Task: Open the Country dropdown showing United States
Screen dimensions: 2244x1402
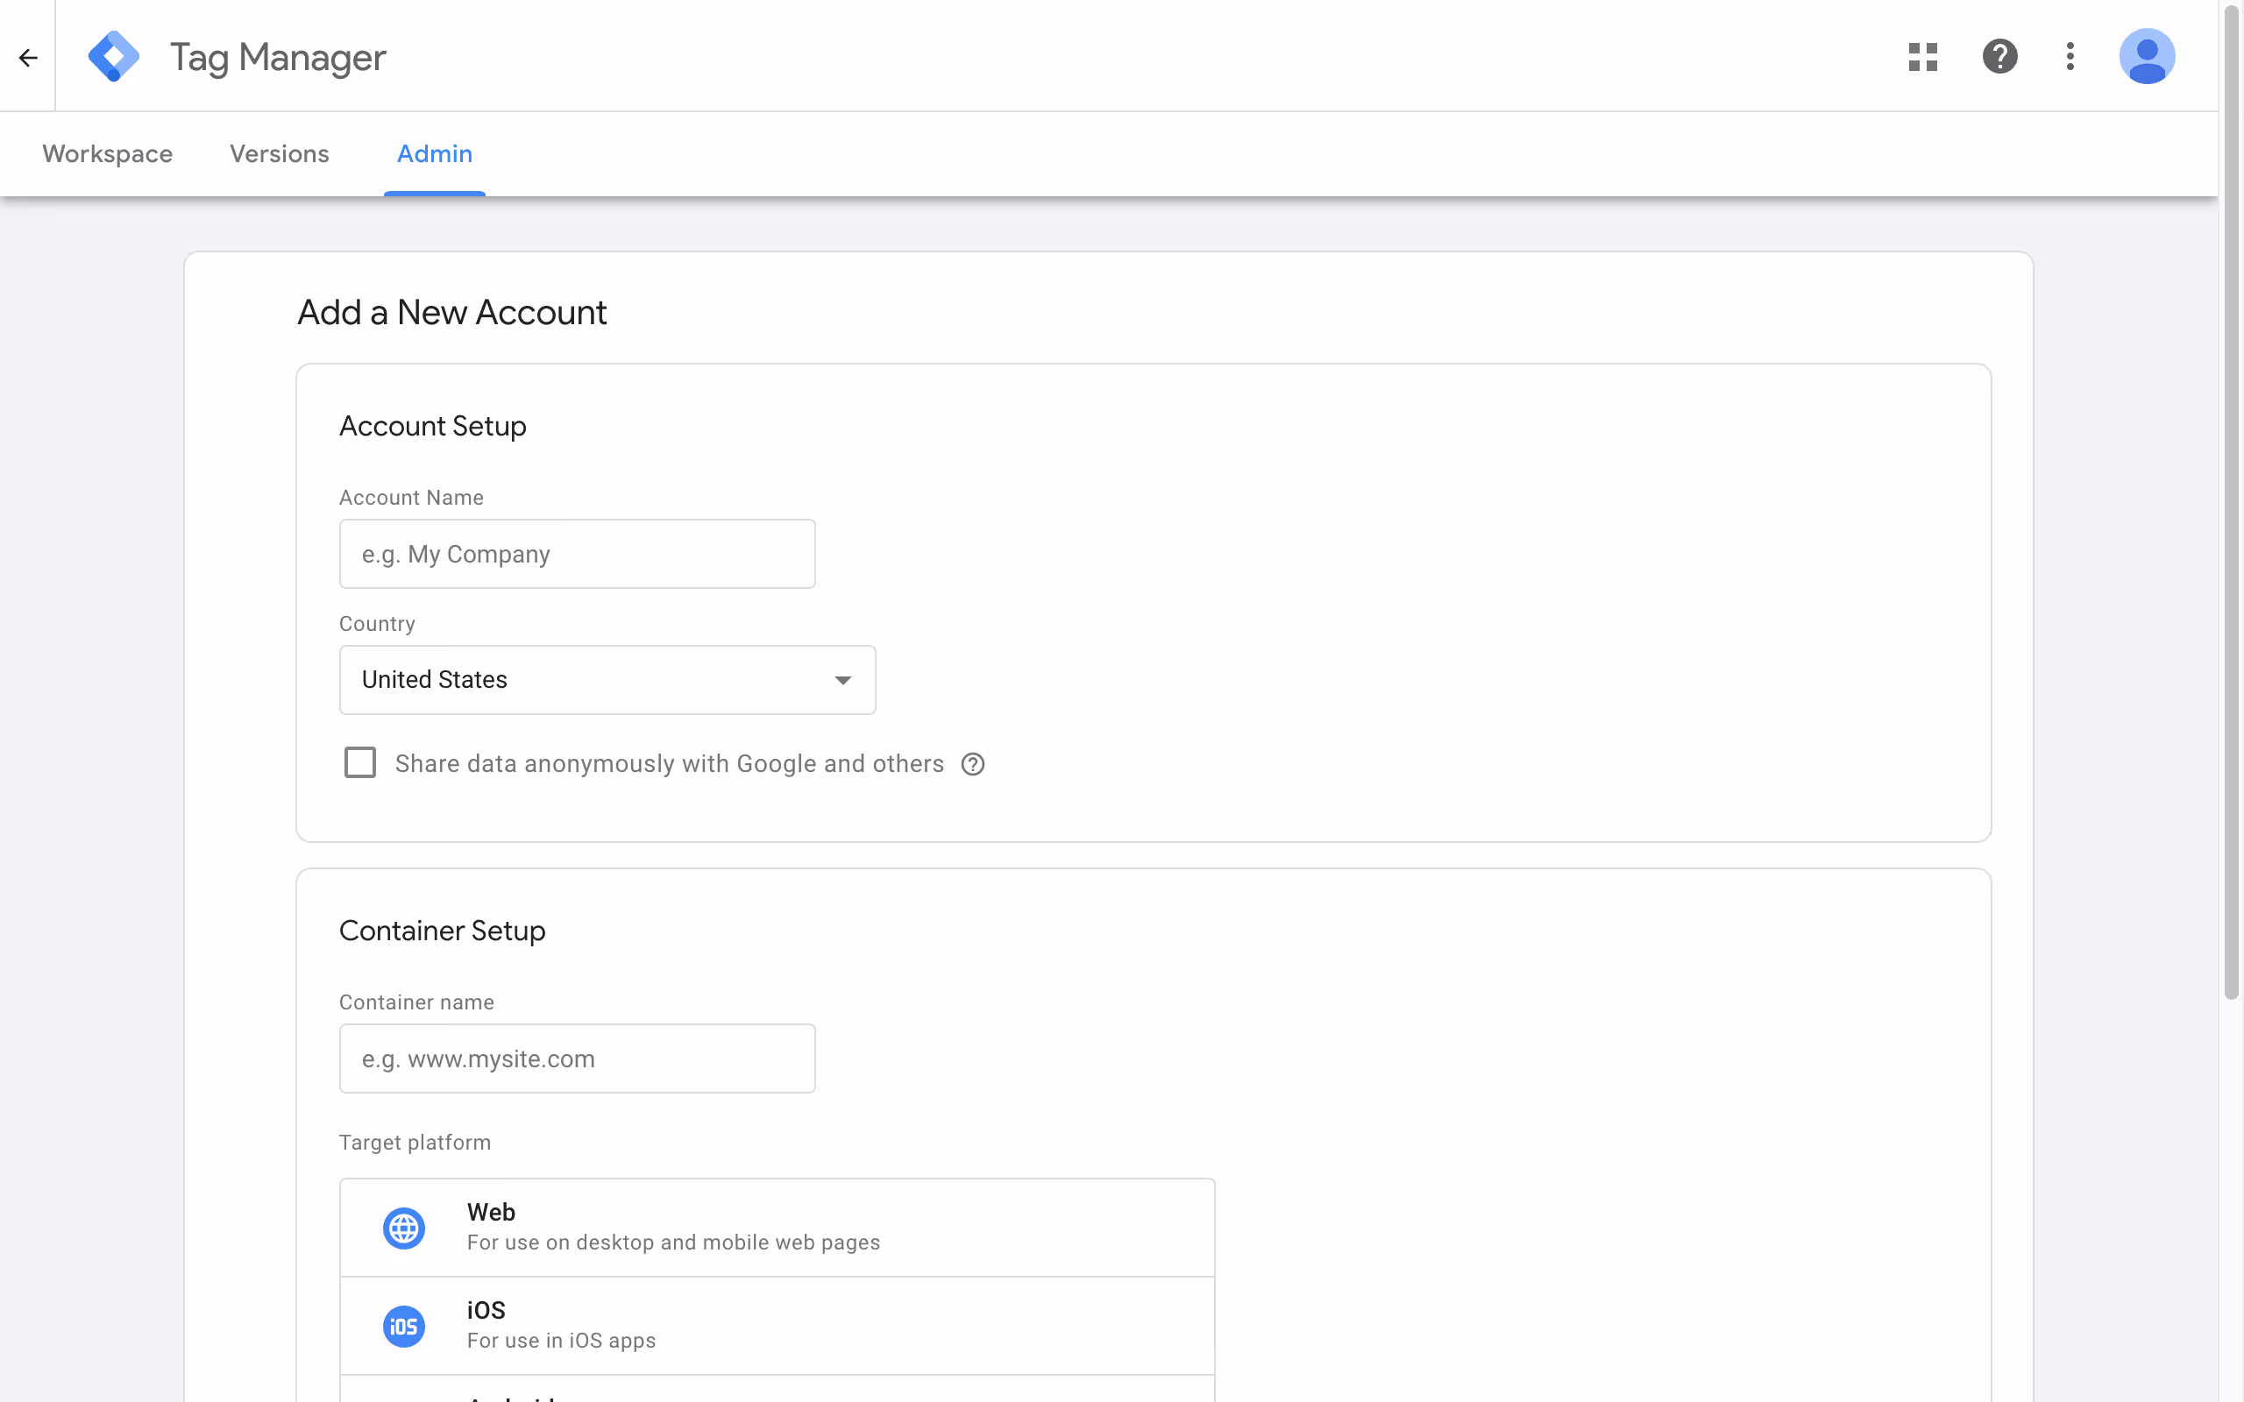Action: [607, 680]
